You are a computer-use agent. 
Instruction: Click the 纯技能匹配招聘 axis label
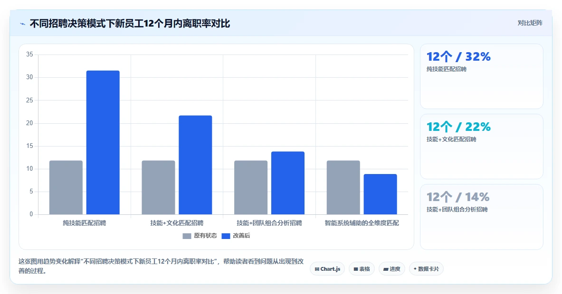point(84,223)
